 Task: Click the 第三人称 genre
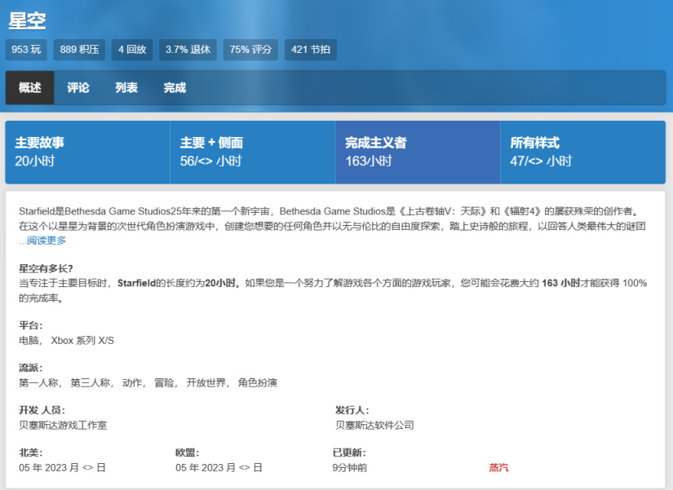(x=90, y=382)
